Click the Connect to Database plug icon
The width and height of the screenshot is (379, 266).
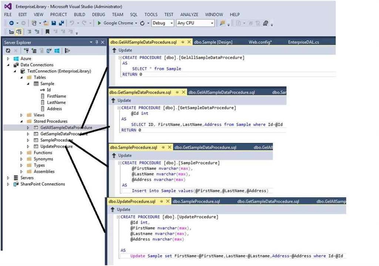click(x=26, y=50)
